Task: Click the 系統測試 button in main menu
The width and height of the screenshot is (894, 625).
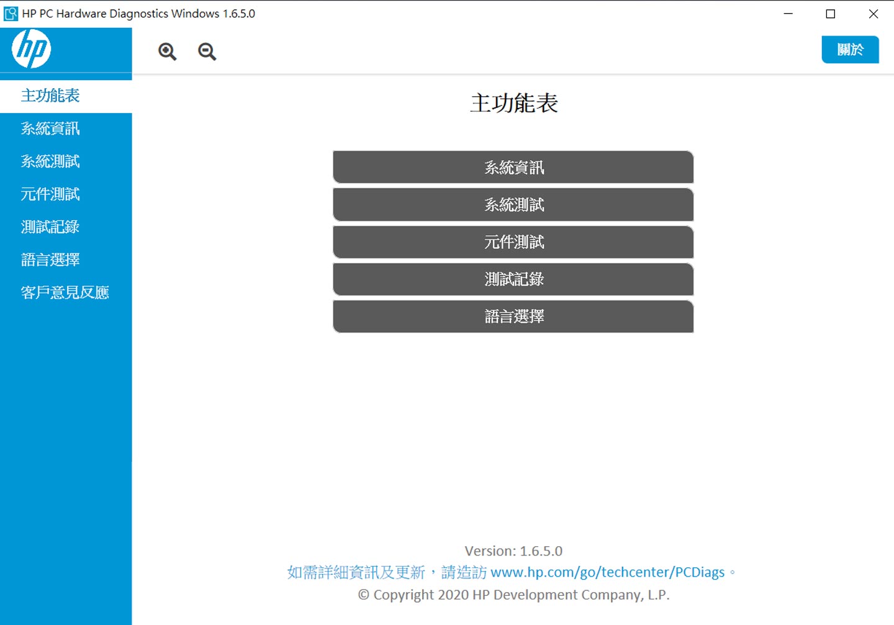Action: (x=513, y=205)
